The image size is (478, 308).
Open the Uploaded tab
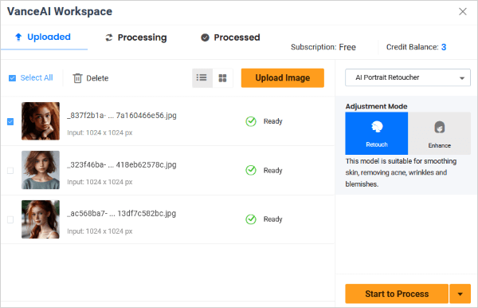pos(44,38)
